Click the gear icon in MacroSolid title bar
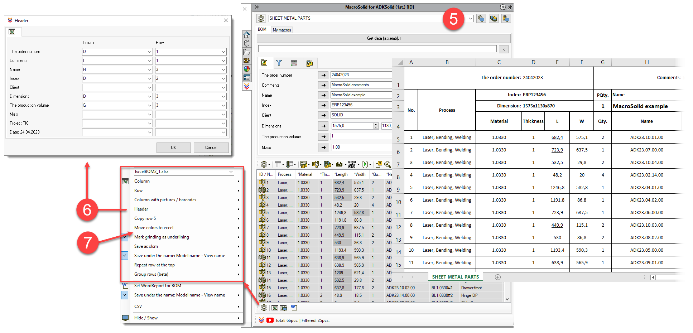 [x=503, y=7]
